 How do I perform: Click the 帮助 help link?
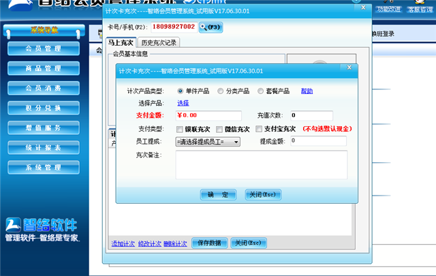[x=307, y=91]
